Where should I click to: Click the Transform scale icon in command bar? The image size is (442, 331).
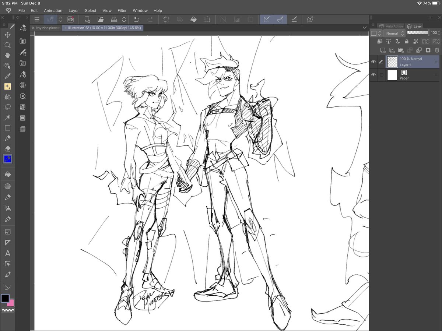[207, 20]
